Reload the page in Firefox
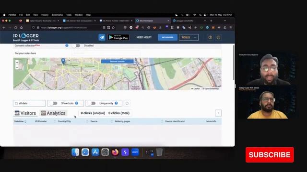 point(15,28)
